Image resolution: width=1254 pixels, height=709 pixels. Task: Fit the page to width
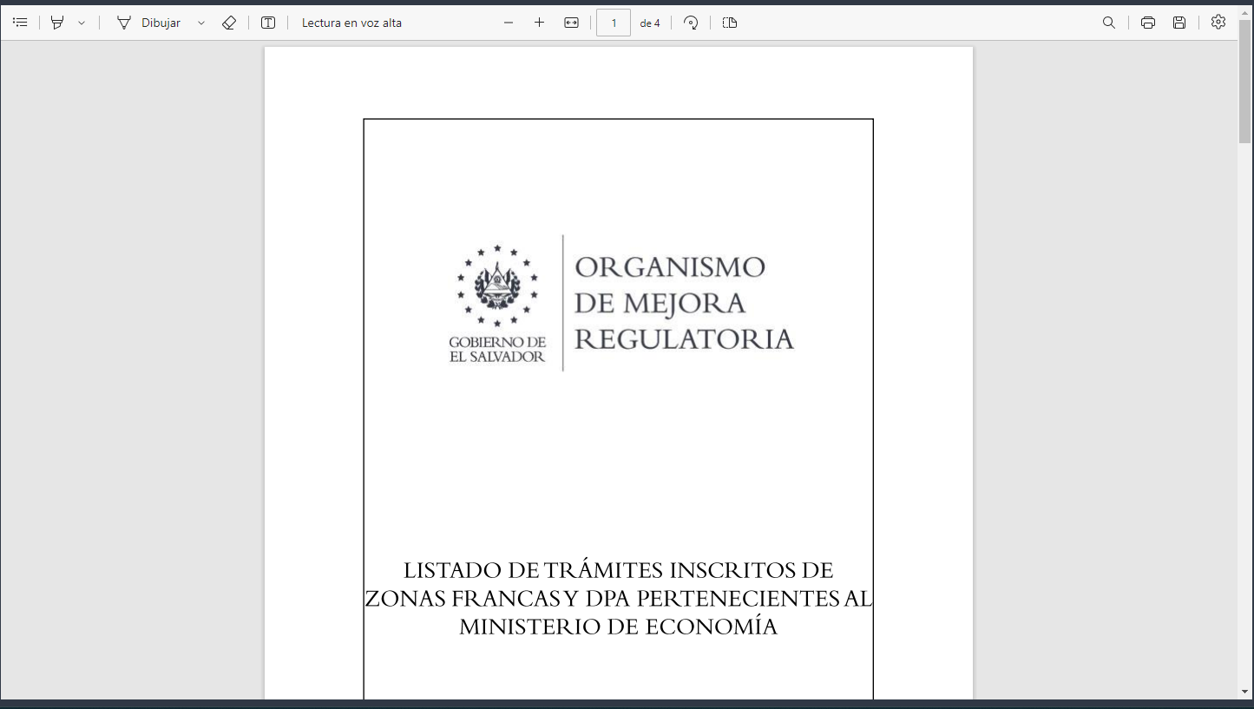click(x=571, y=23)
